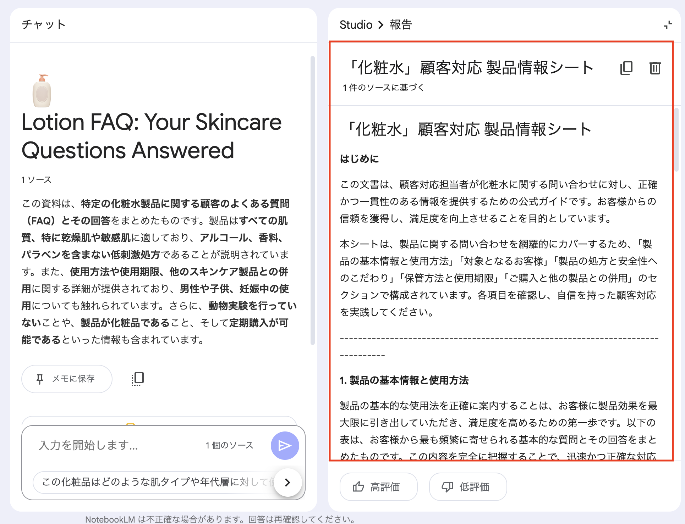The image size is (685, 524).
Task: Copy the report with the top copy icon
Action: click(x=626, y=68)
